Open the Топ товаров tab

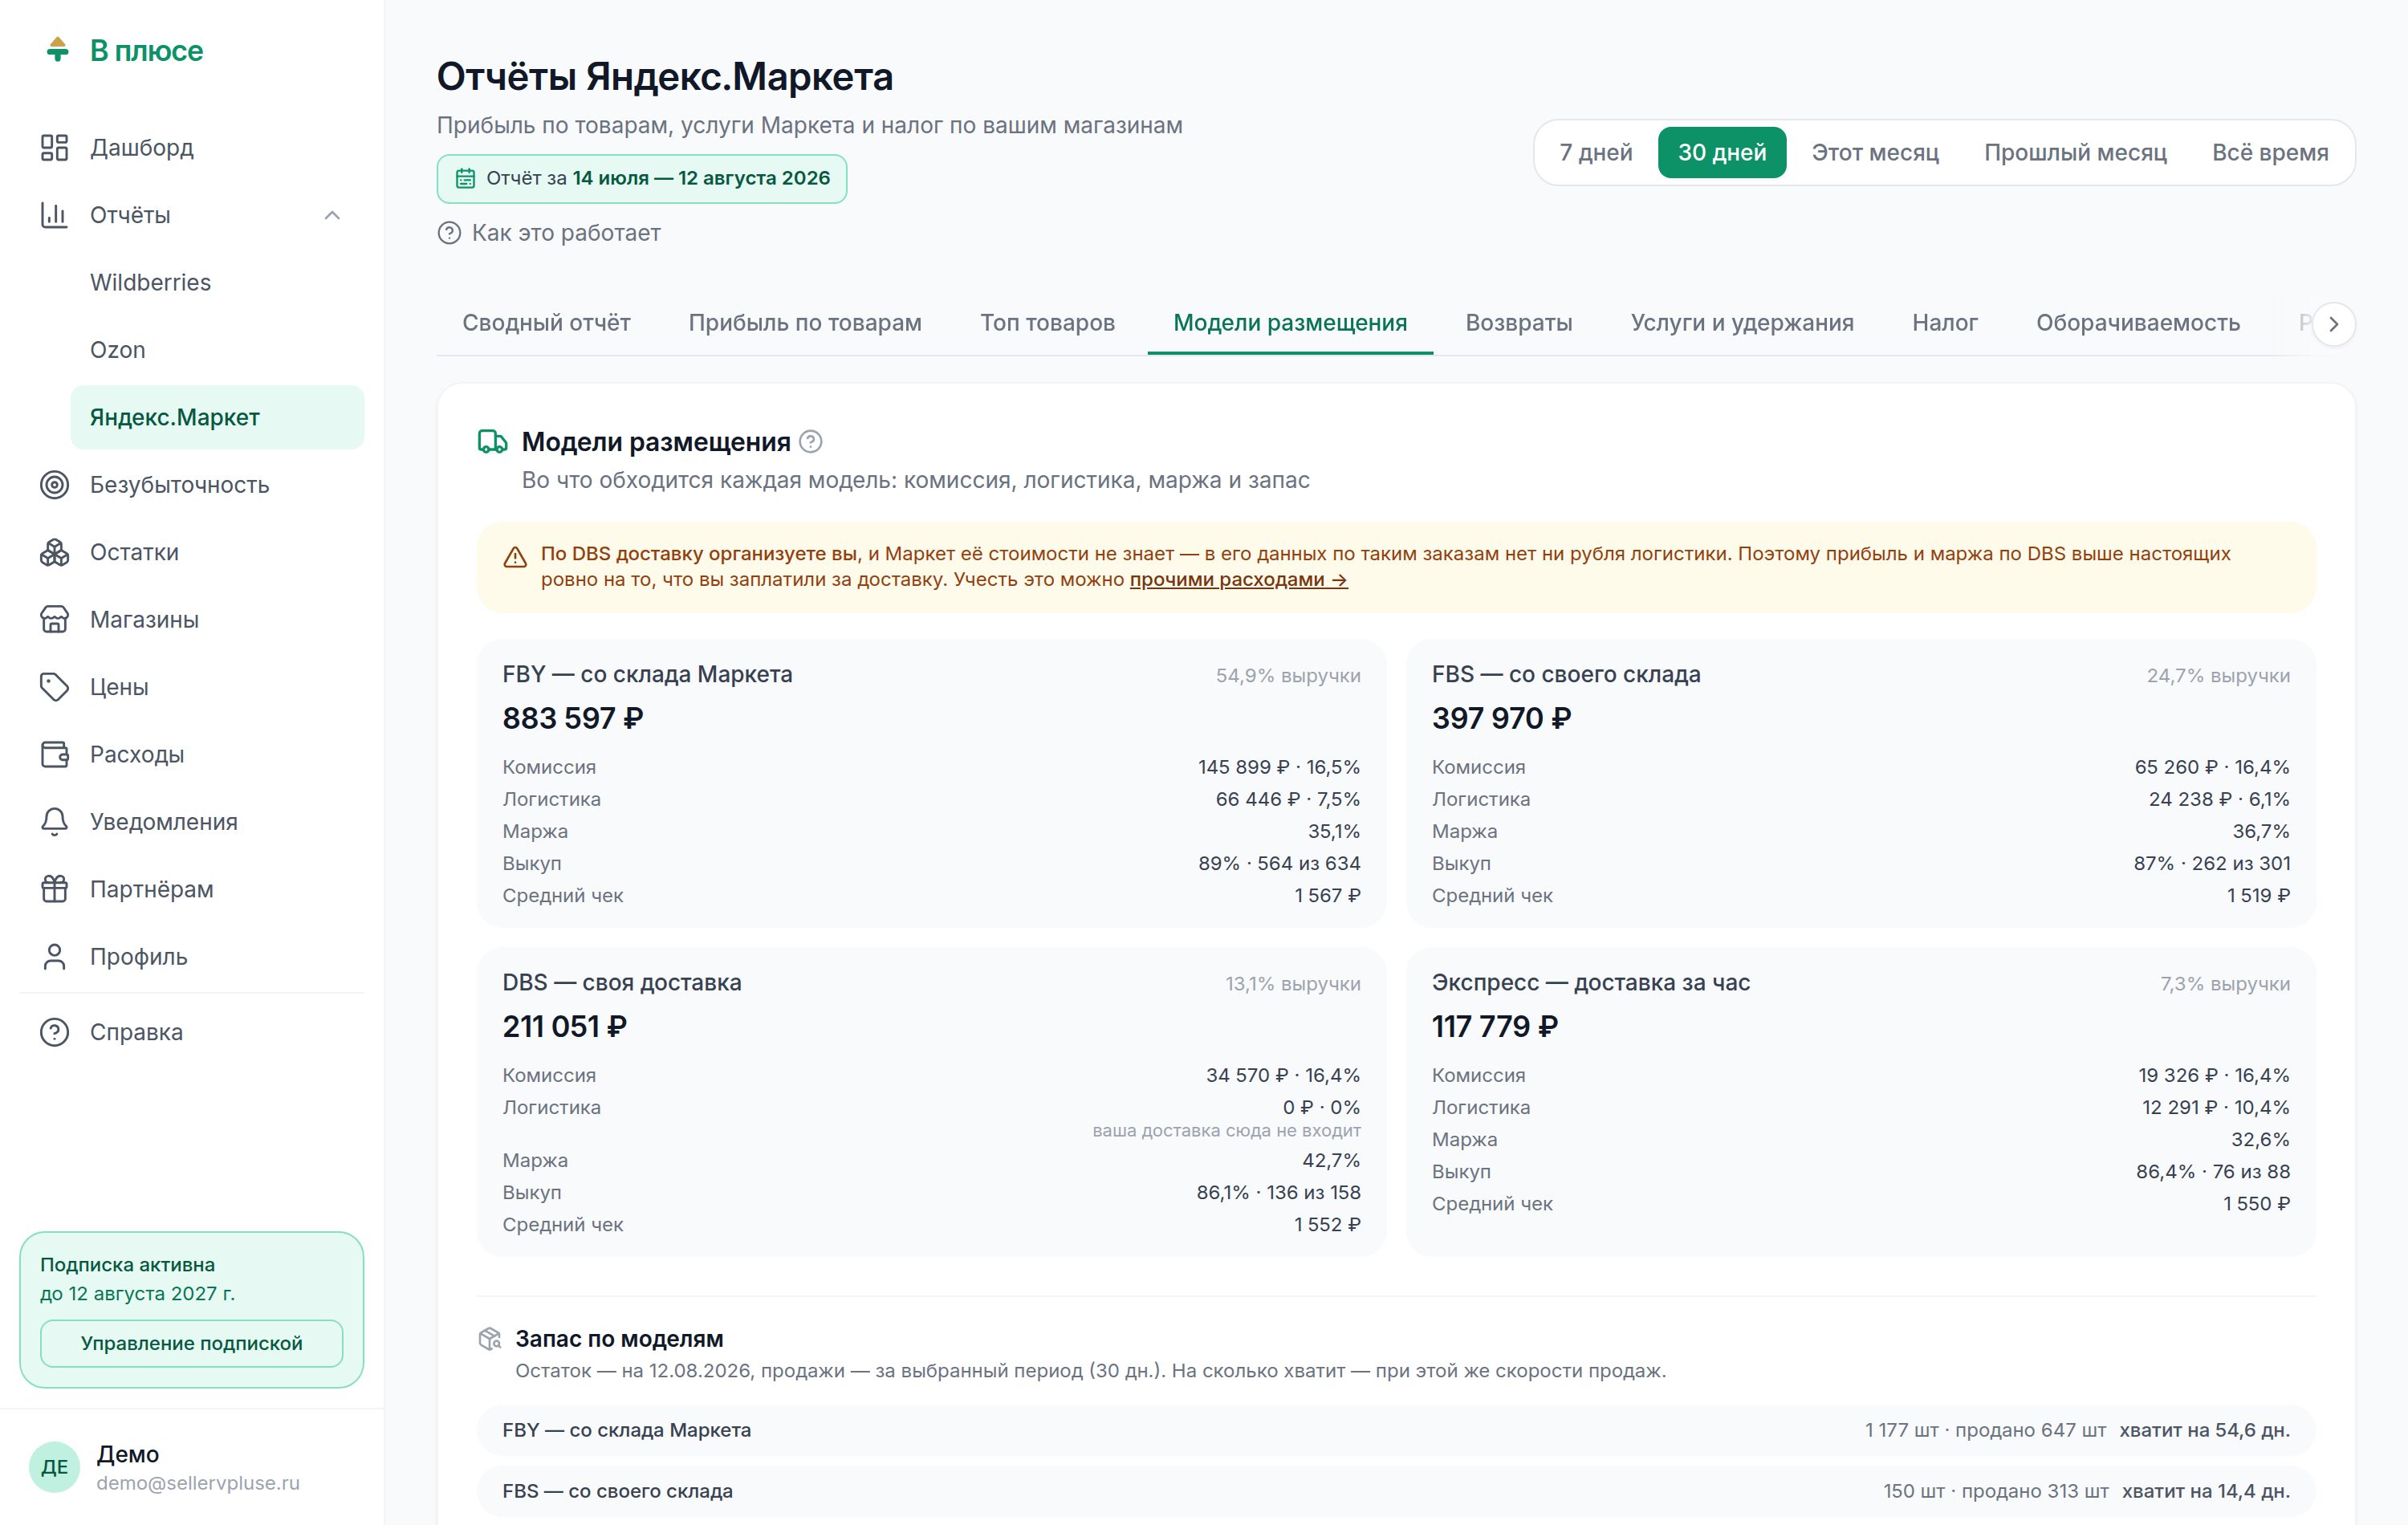(x=1047, y=323)
